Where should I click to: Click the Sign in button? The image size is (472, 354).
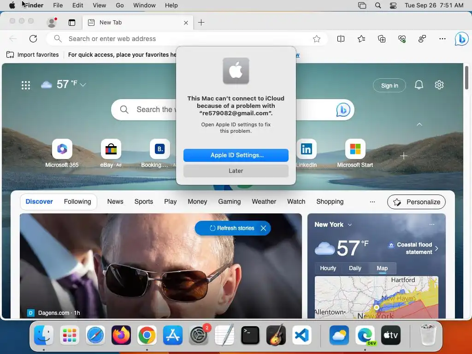point(389,85)
